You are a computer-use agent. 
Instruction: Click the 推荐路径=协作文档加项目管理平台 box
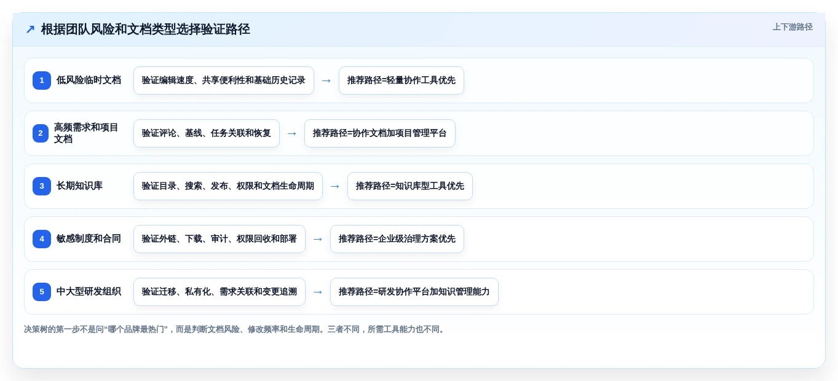click(x=380, y=133)
